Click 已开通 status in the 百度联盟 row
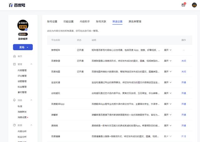This screenshot has width=200, height=142. pos(80,61)
